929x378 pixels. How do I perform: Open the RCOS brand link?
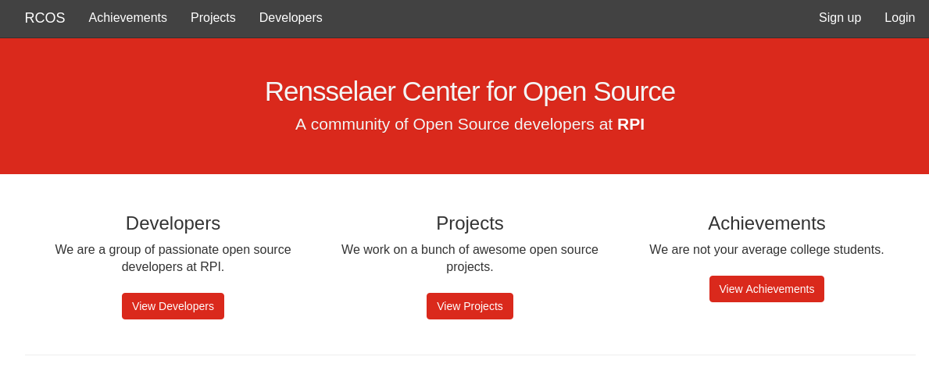45,18
